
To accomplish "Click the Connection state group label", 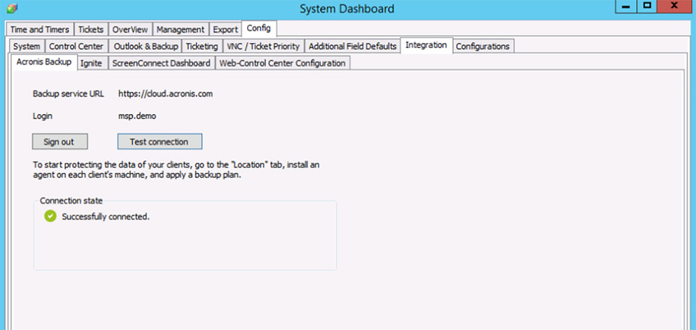I will pos(71,201).
